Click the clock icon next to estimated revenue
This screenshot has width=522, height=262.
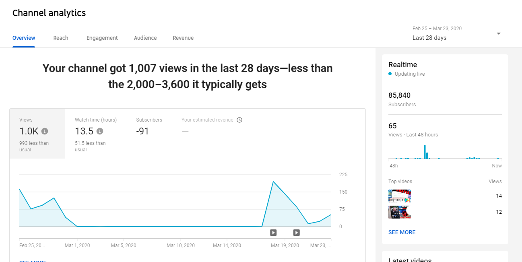(x=239, y=120)
